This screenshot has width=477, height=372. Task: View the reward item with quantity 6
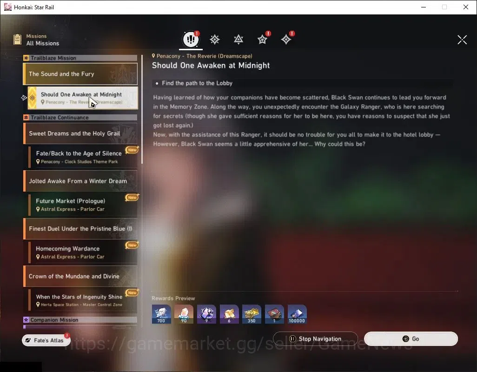tap(229, 314)
